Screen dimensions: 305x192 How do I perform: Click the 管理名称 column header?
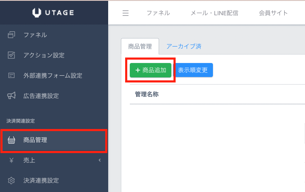[147, 94]
